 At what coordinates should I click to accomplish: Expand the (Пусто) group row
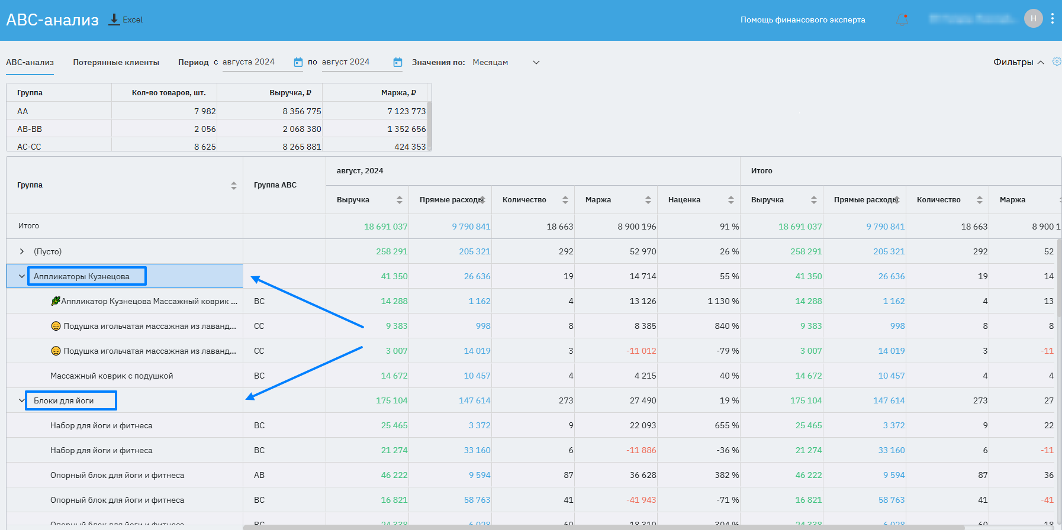click(x=22, y=251)
